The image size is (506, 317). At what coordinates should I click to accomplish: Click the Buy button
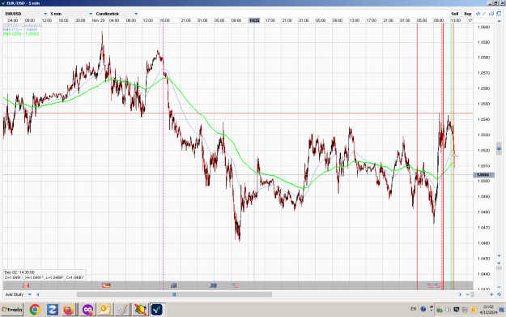click(468, 14)
